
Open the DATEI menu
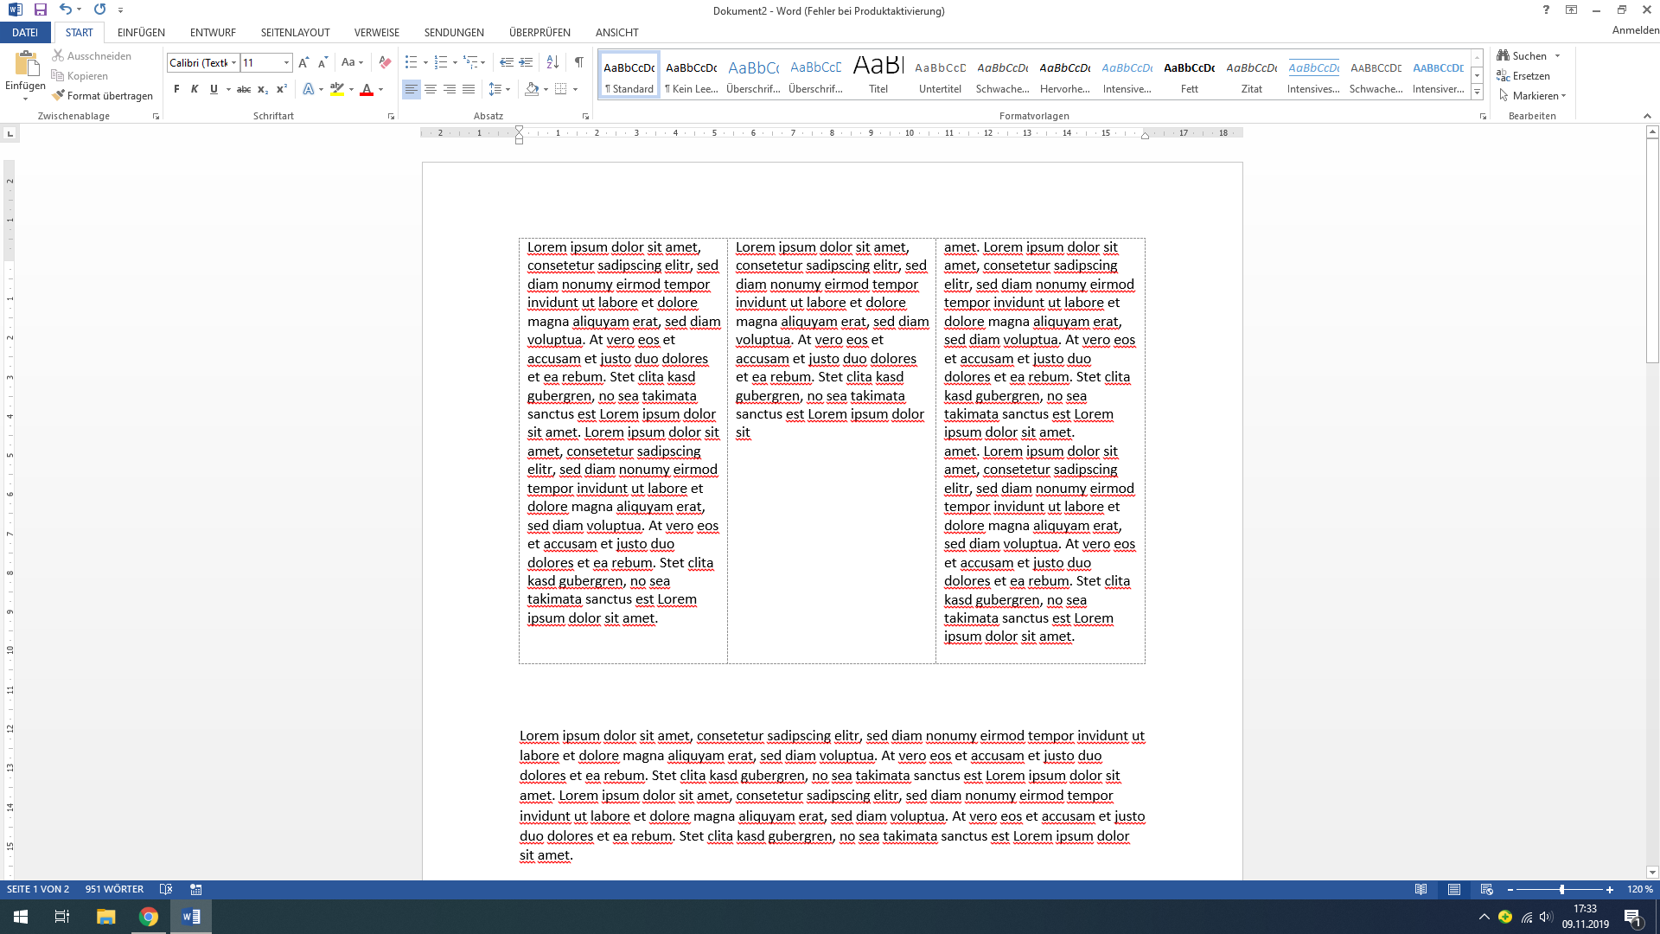pyautogui.click(x=25, y=32)
